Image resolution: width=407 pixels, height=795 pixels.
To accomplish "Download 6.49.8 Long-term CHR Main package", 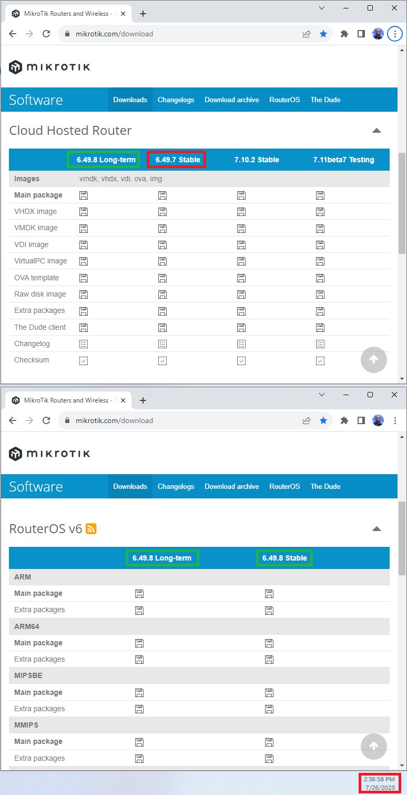I will [83, 195].
